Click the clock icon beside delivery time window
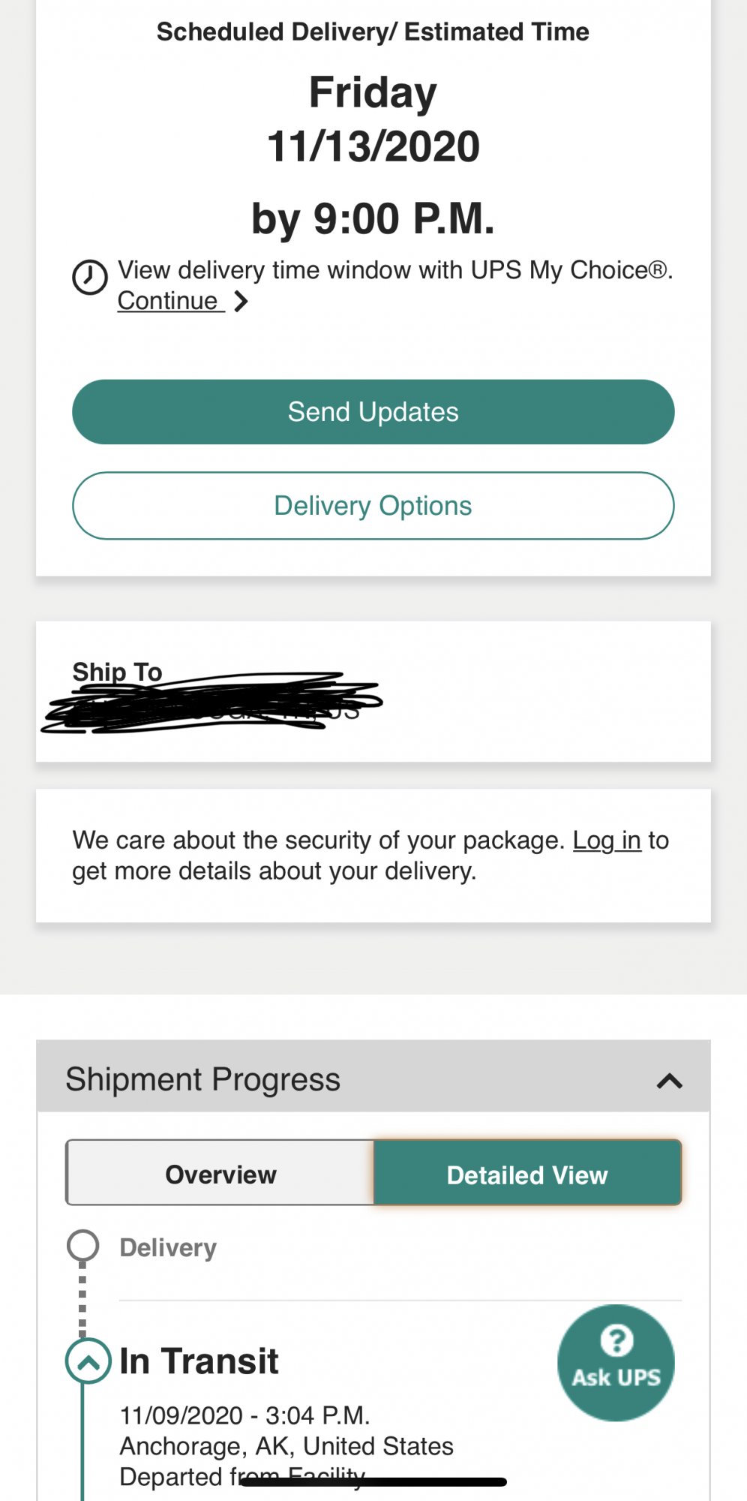This screenshot has width=747, height=1501. 90,277
